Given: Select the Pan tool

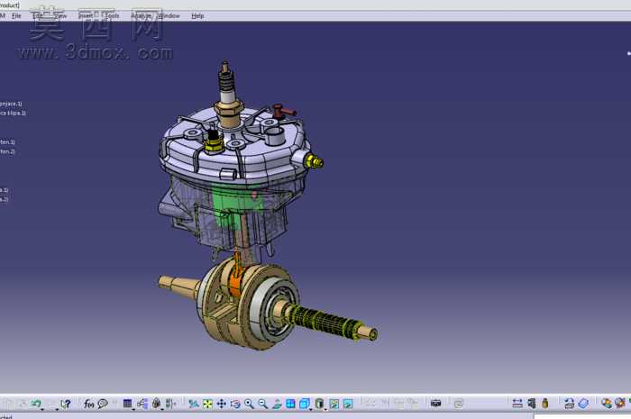Looking at the screenshot, I should pyautogui.click(x=222, y=404).
